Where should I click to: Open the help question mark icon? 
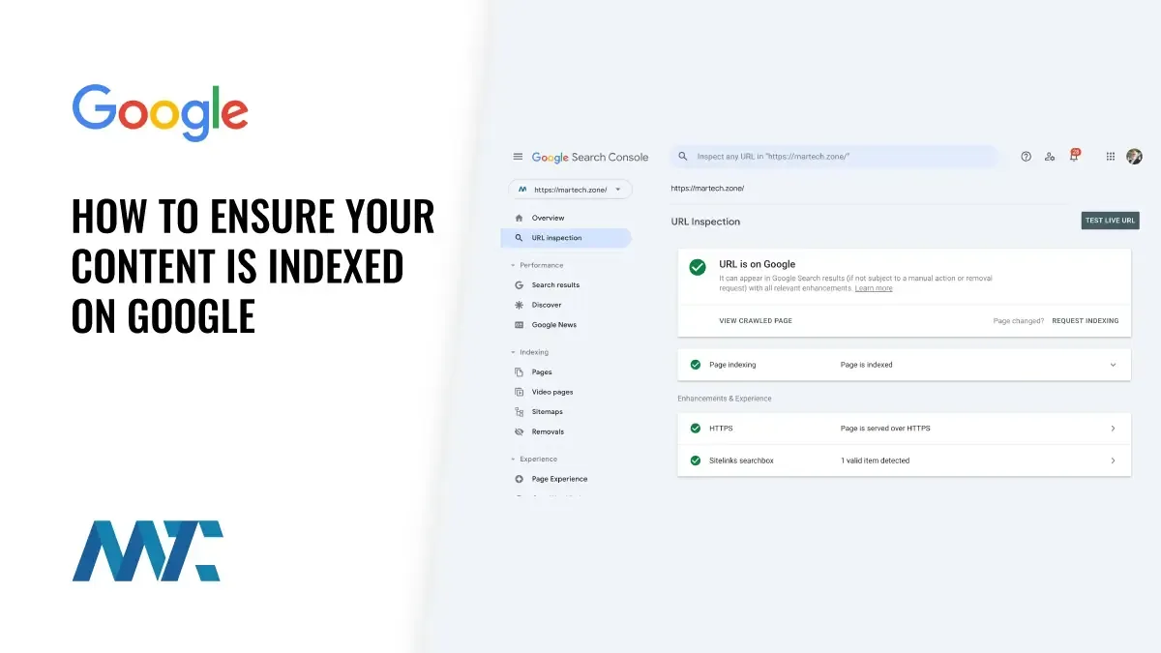pos(1027,157)
